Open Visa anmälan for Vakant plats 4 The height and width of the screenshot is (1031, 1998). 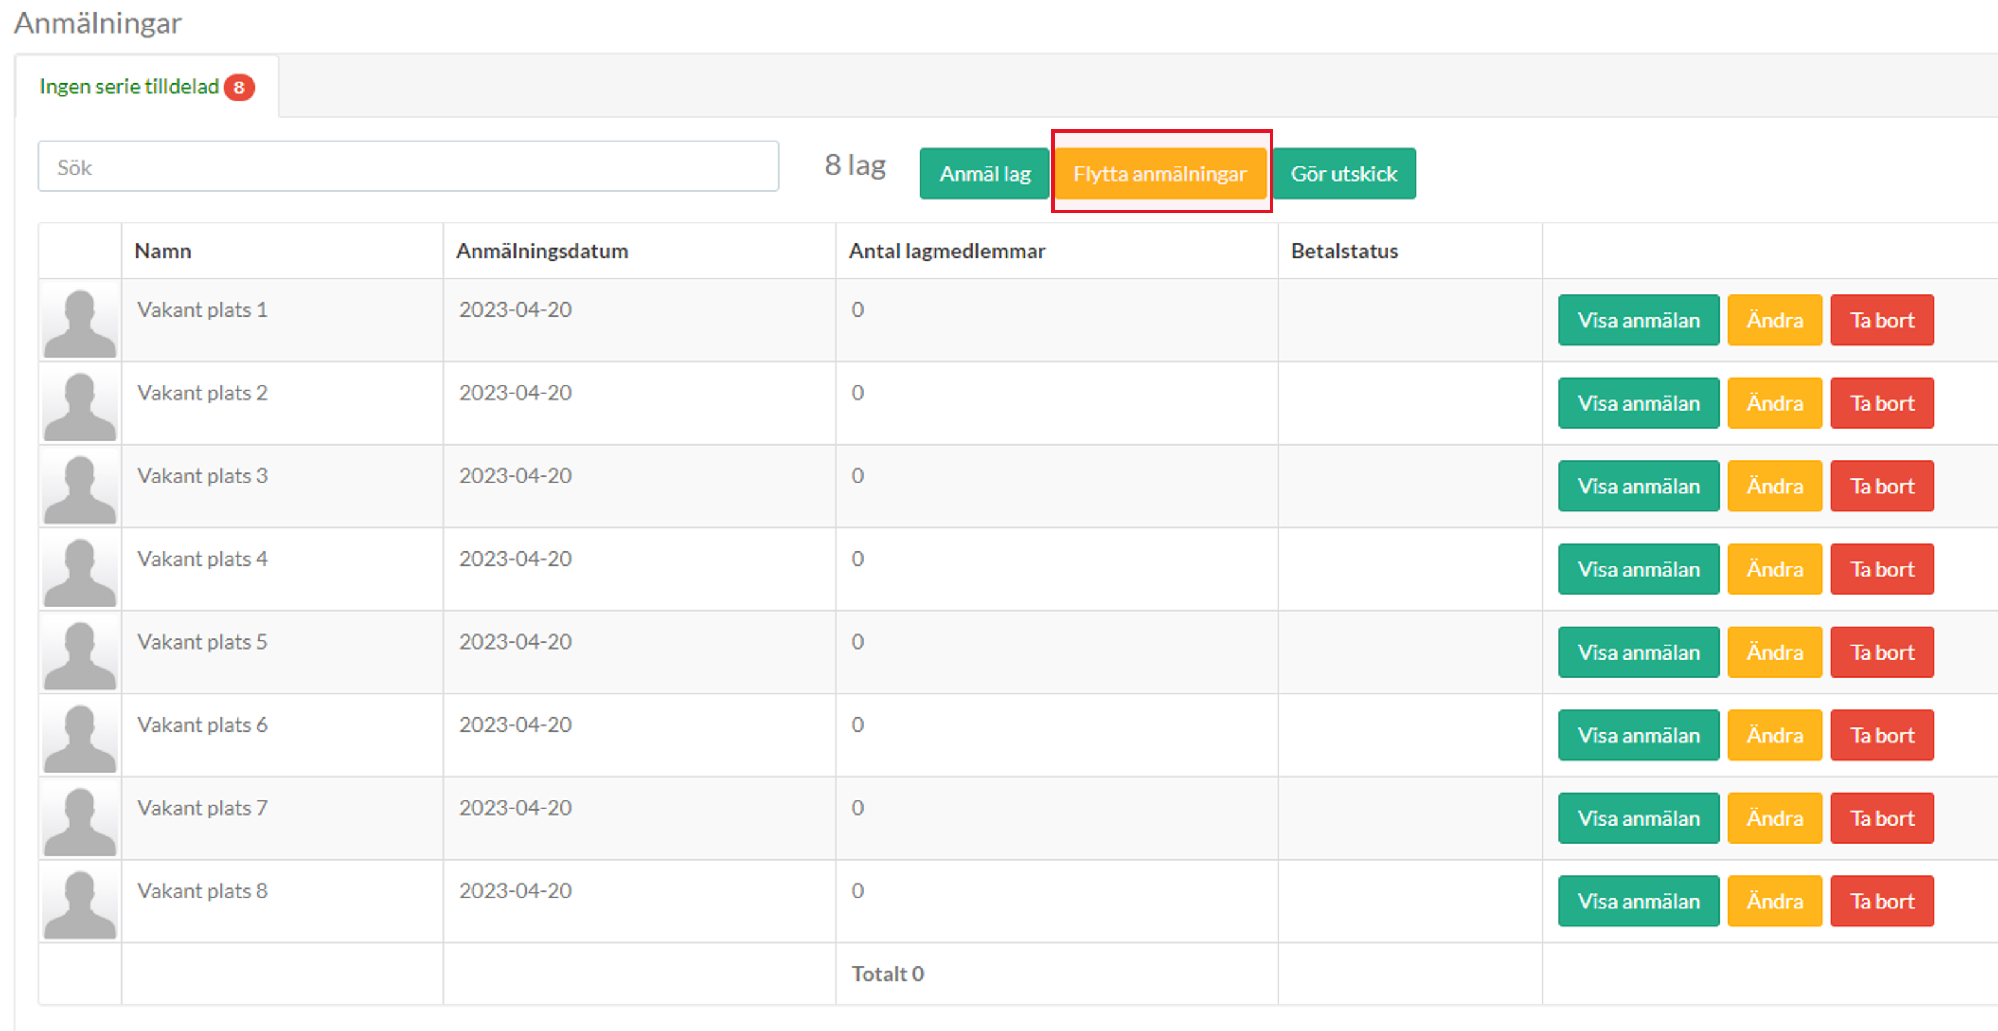1638,569
